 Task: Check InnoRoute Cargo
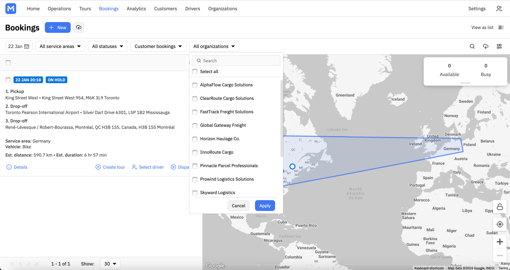[195, 152]
